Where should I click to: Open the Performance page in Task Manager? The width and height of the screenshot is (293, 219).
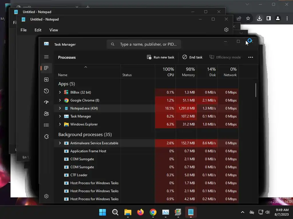click(x=46, y=80)
